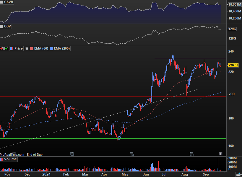Open the indicator list icon beside Price
The image size is (242, 177).
click(x=26, y=48)
